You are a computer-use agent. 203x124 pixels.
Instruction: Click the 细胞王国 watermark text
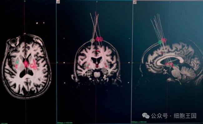(x=185, y=116)
